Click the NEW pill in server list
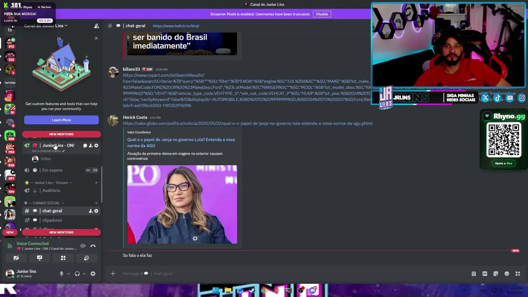This screenshot has height=297, width=528. [x=10, y=232]
